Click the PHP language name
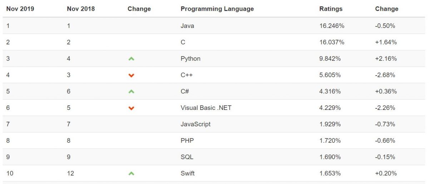 coord(187,141)
